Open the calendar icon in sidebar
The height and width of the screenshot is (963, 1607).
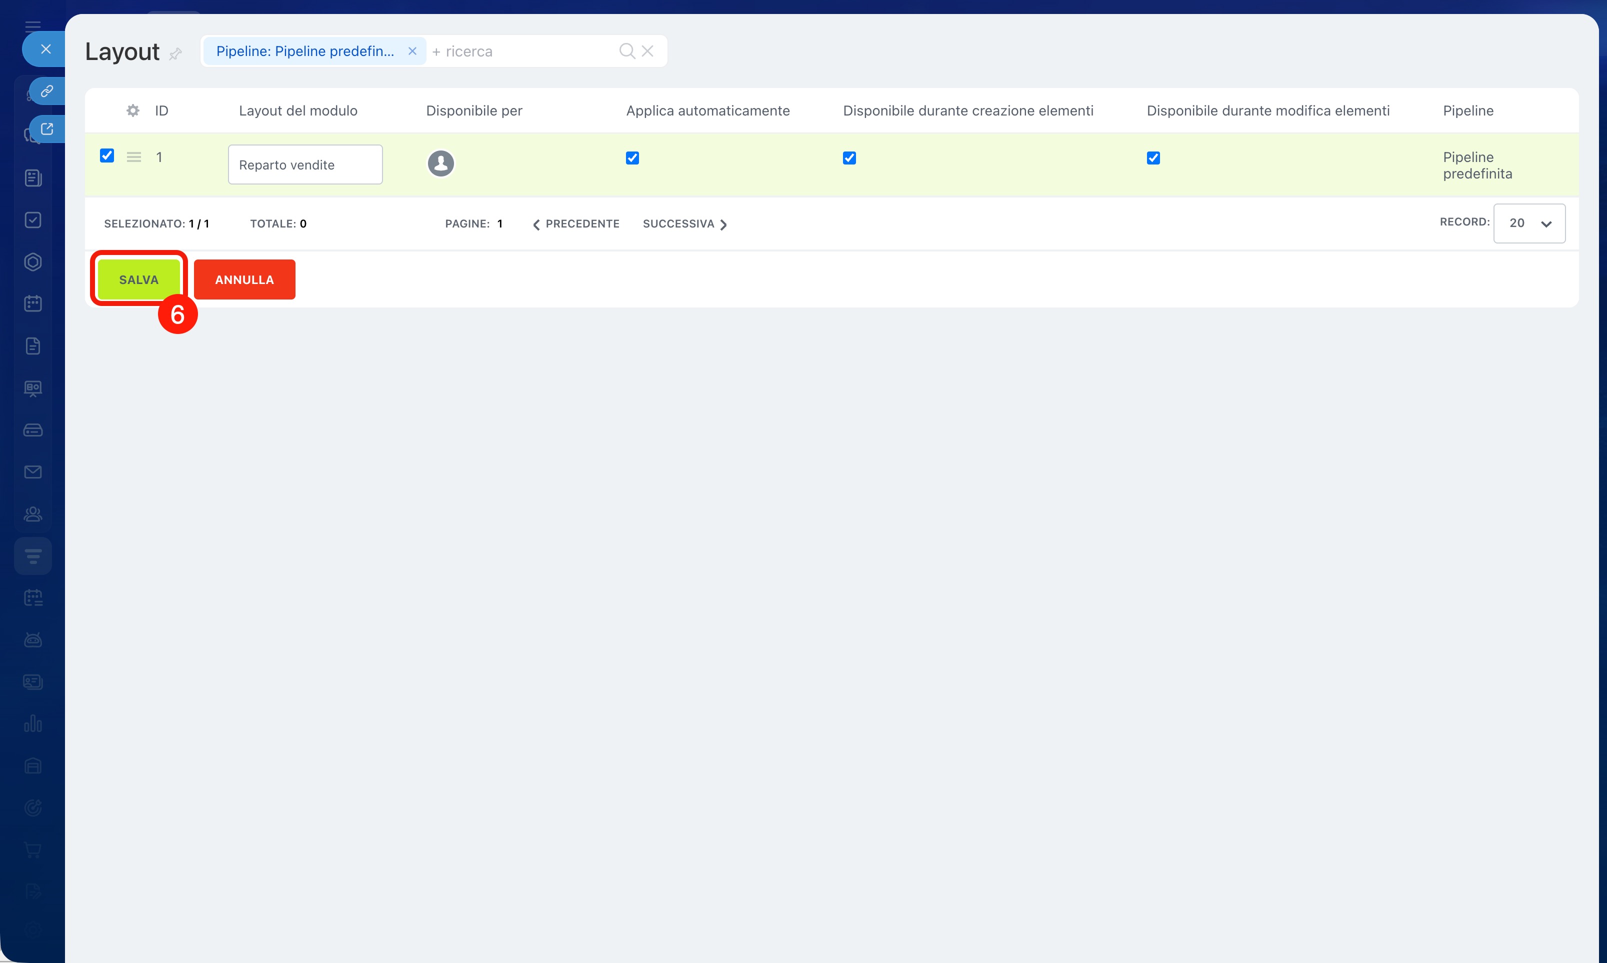click(x=33, y=303)
